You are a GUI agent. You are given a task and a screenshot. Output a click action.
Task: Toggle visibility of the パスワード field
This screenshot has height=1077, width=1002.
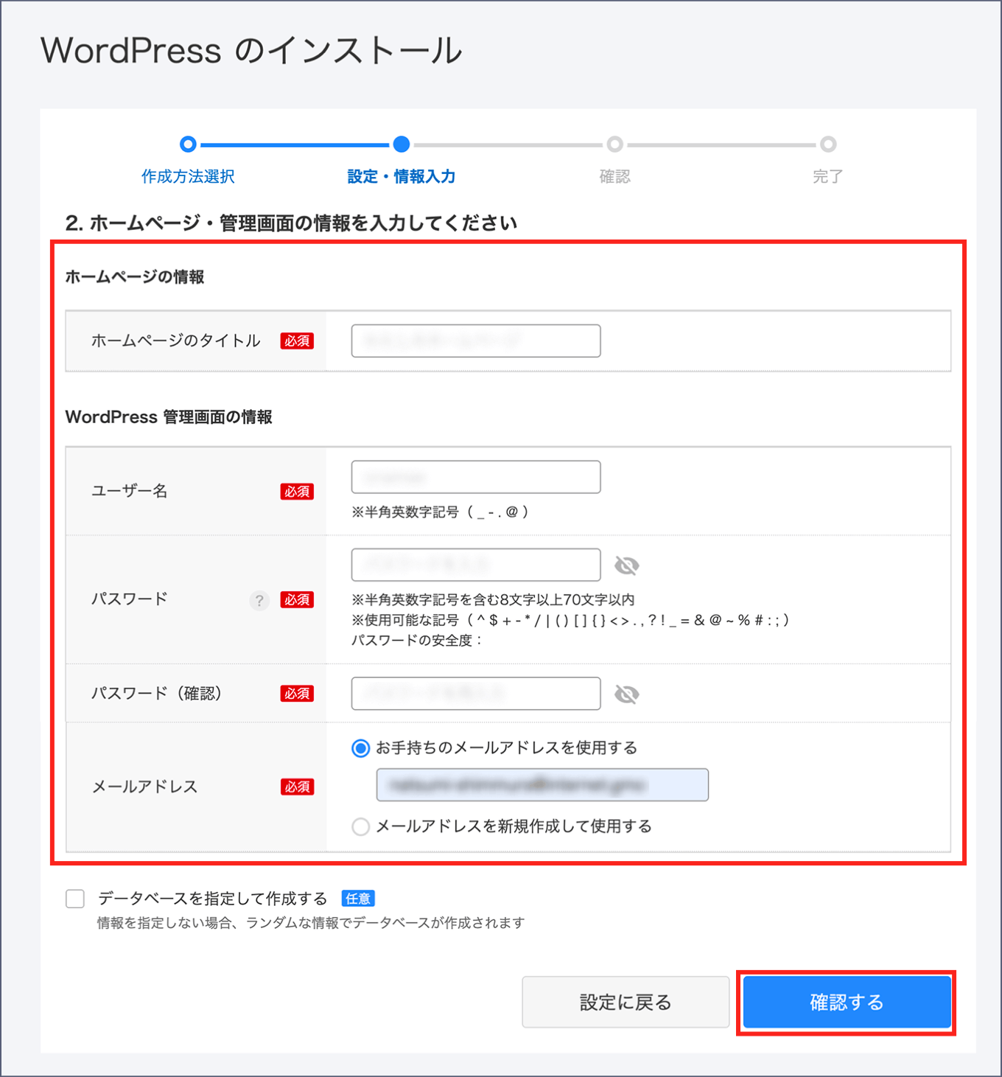[x=627, y=565]
